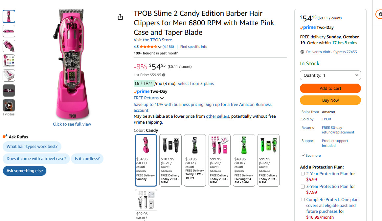The image size is (382, 221).
Task: Enable the 3-Year Protection Plan checkbox
Action: click(x=303, y=187)
